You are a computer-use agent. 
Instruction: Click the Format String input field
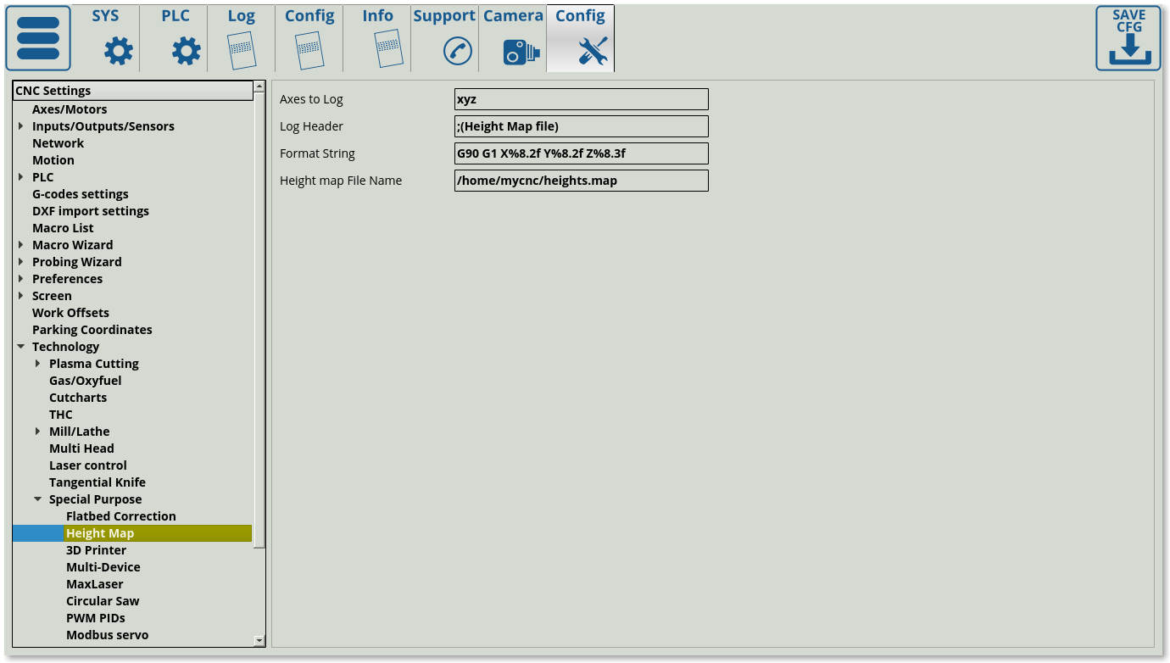[581, 153]
